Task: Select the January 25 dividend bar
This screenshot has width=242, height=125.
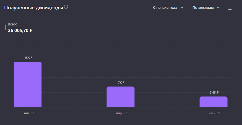Action: click(28, 84)
